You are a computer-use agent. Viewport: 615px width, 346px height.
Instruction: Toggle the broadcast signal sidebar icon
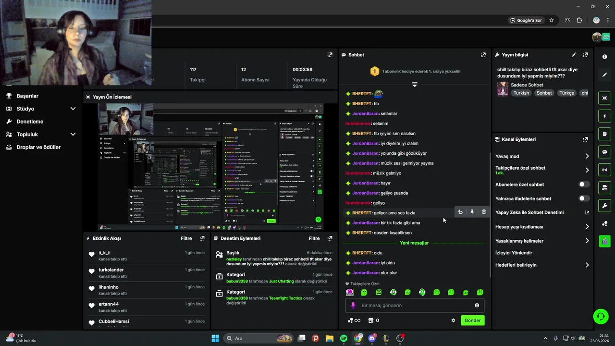pos(604,169)
